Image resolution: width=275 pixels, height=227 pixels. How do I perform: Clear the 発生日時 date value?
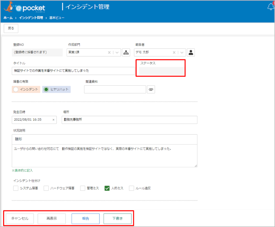pyautogui.click(x=53, y=120)
